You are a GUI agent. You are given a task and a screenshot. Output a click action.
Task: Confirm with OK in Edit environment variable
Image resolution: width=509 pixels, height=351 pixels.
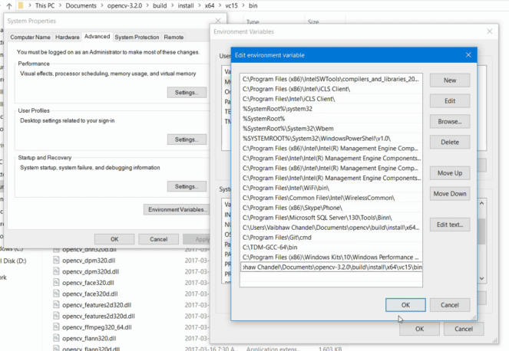[405, 305]
